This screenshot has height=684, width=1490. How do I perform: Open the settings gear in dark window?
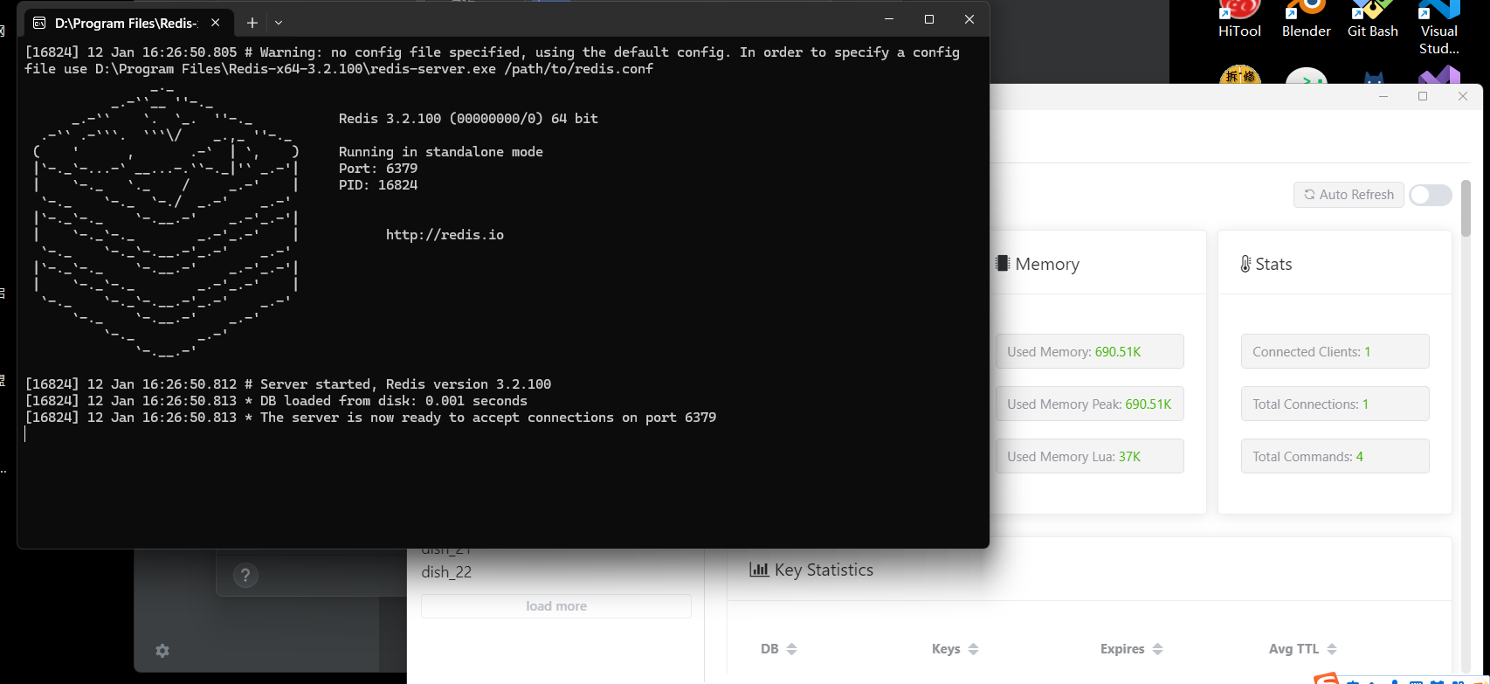click(162, 651)
